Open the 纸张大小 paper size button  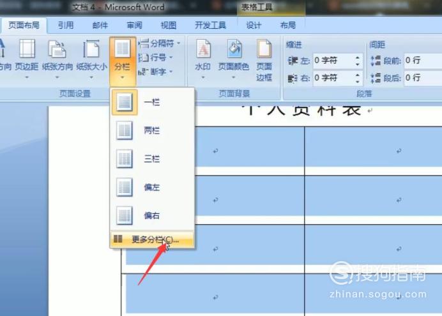(x=91, y=59)
